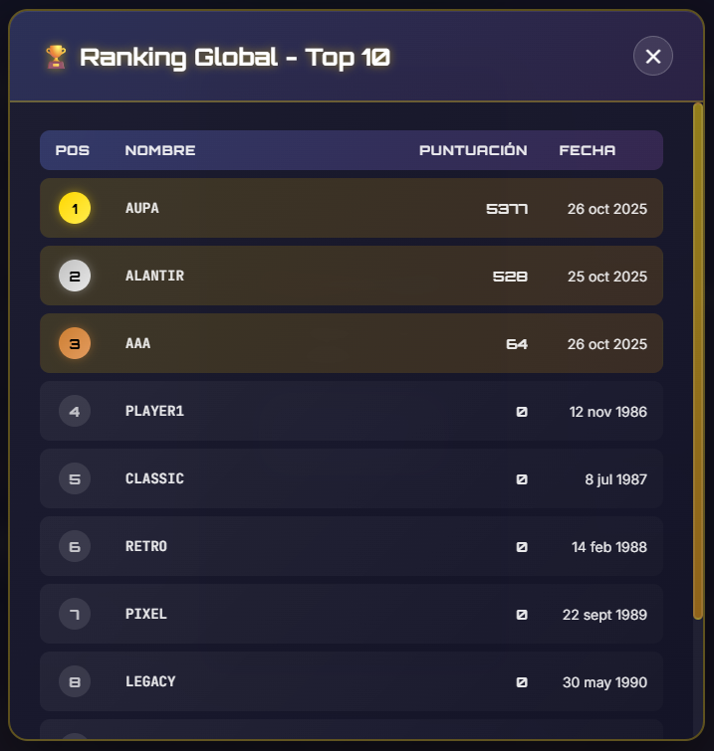Click the POS column header
714x751 pixels.
point(73,151)
